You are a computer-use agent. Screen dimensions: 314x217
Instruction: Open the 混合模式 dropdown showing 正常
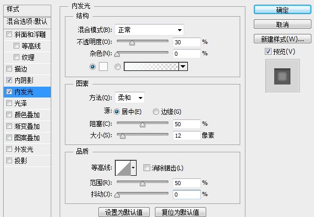149,30
